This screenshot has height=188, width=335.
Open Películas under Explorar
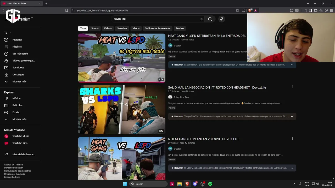pyautogui.click(x=17, y=105)
